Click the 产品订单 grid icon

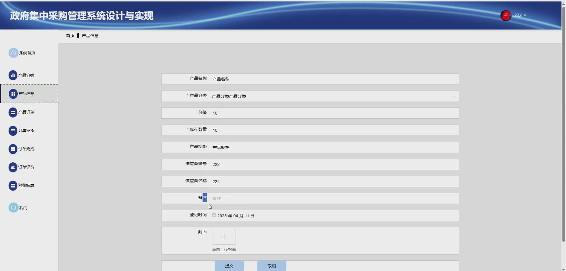tap(13, 112)
